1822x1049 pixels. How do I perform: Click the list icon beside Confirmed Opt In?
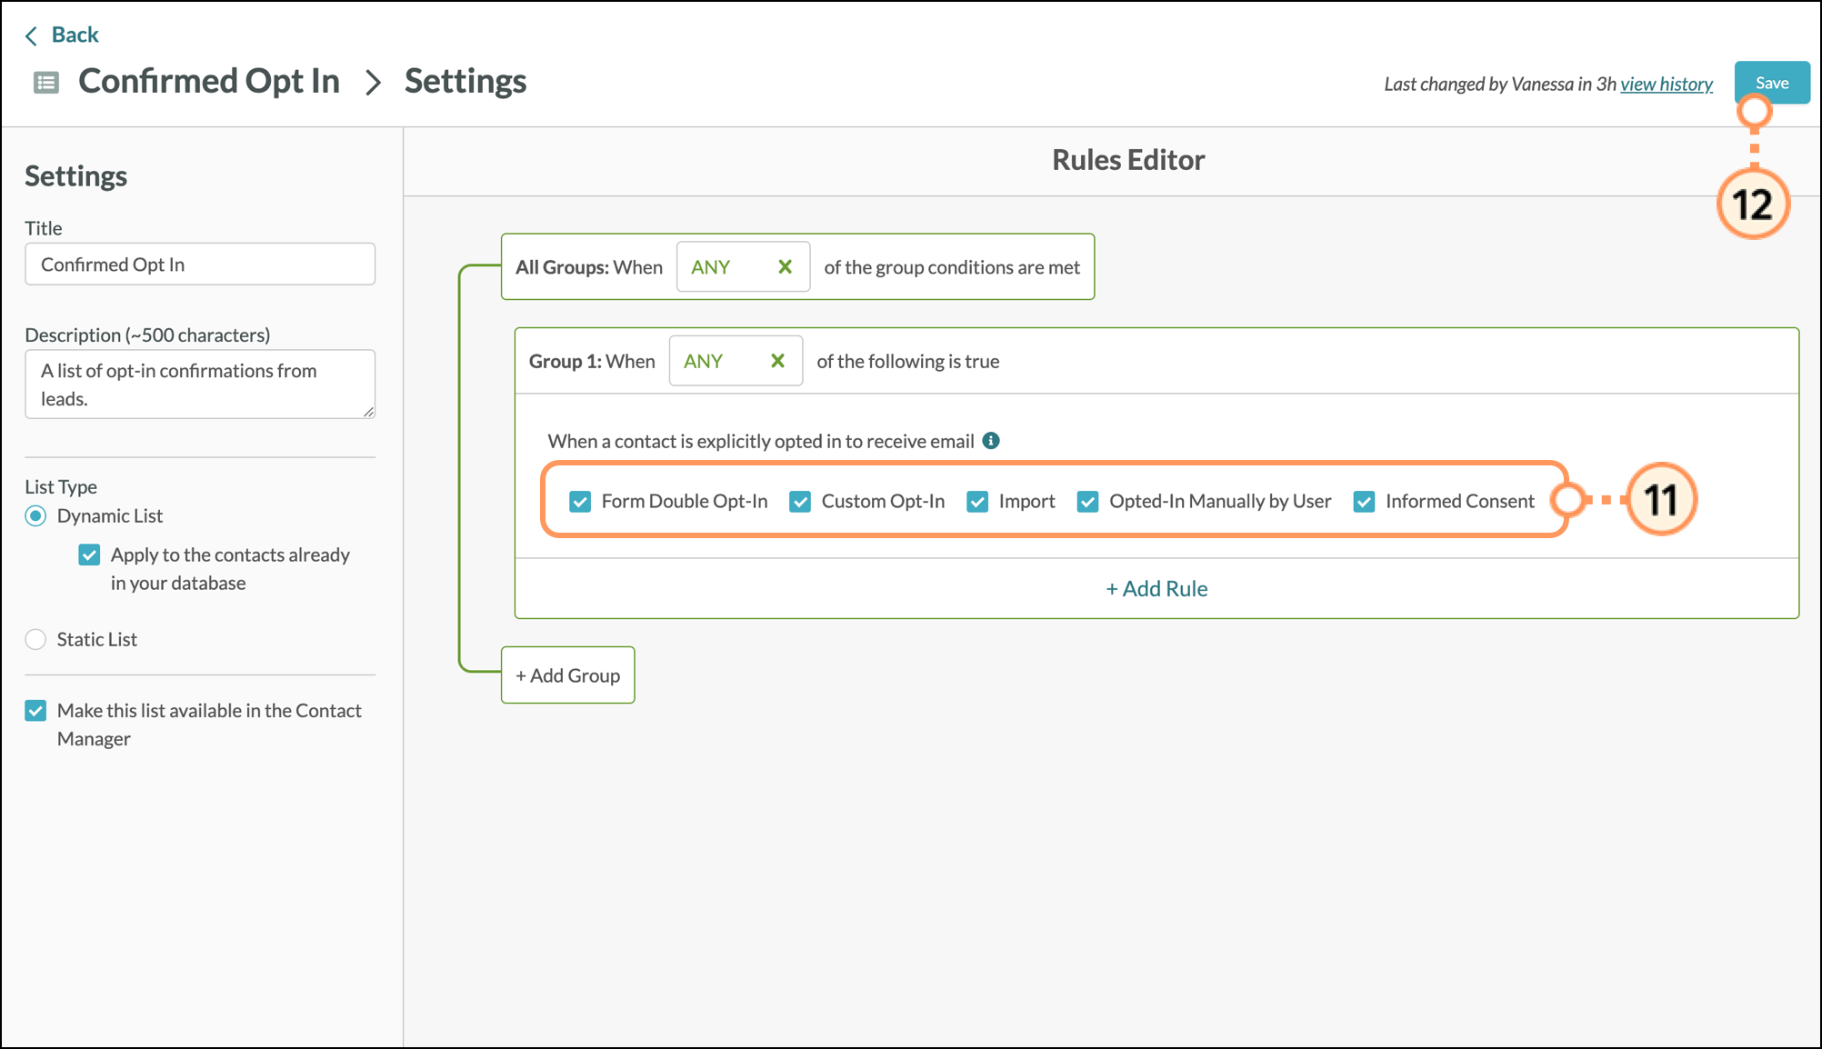[x=45, y=83]
